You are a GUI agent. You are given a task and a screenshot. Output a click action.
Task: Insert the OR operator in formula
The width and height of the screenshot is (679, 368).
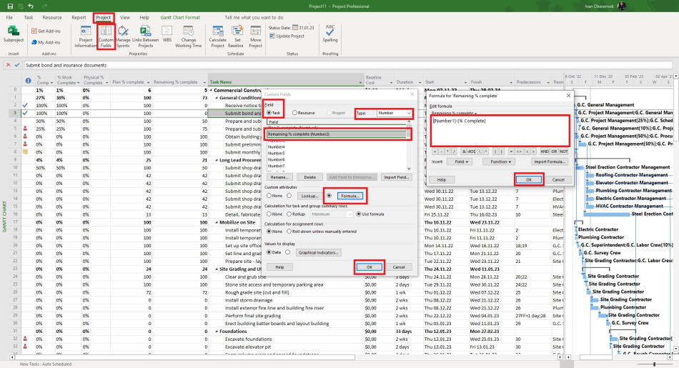click(x=555, y=151)
